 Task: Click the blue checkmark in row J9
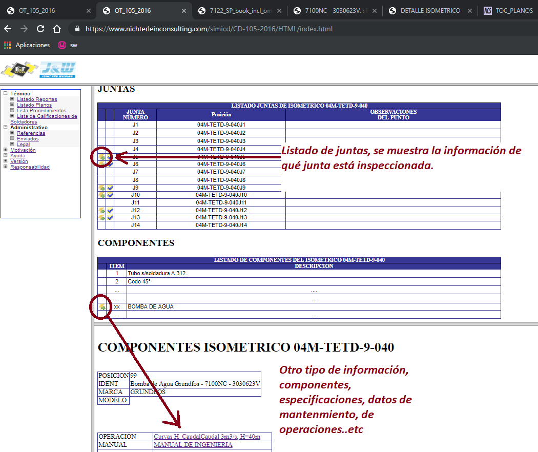[x=110, y=188]
